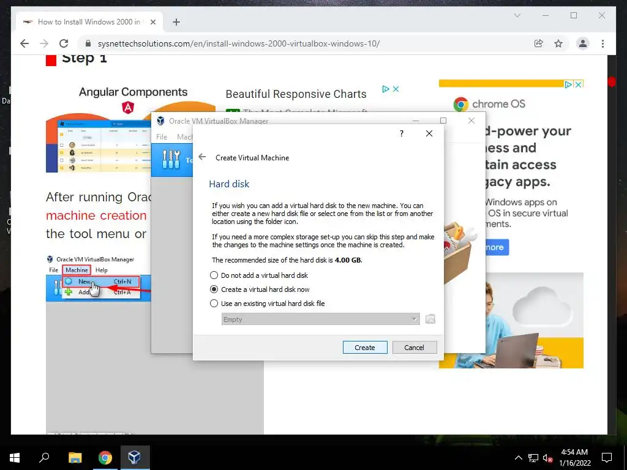Click AdChoices icon on Angular ad
Image resolution: width=627 pixels, height=470 pixels.
coord(386,89)
